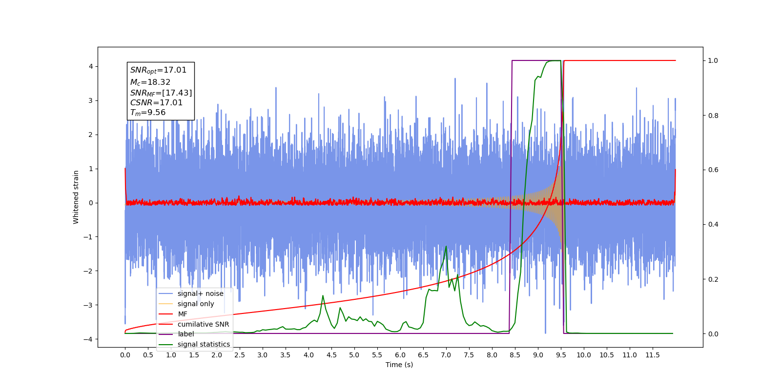Click the left-axis tick label −1

tap(87, 237)
